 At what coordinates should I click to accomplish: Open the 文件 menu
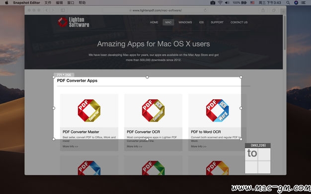click(x=48, y=2)
